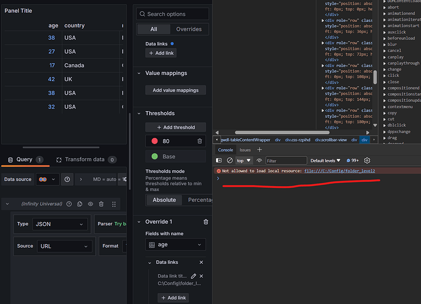Click the red error icon in console

pyautogui.click(x=218, y=171)
